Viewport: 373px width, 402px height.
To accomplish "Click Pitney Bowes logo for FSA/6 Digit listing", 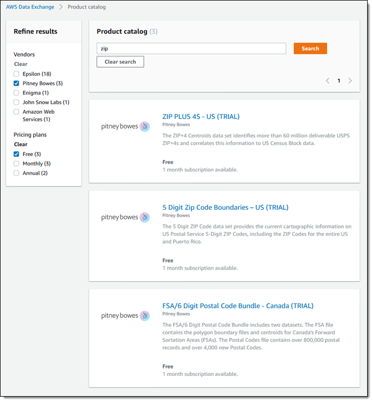I will click(x=125, y=316).
